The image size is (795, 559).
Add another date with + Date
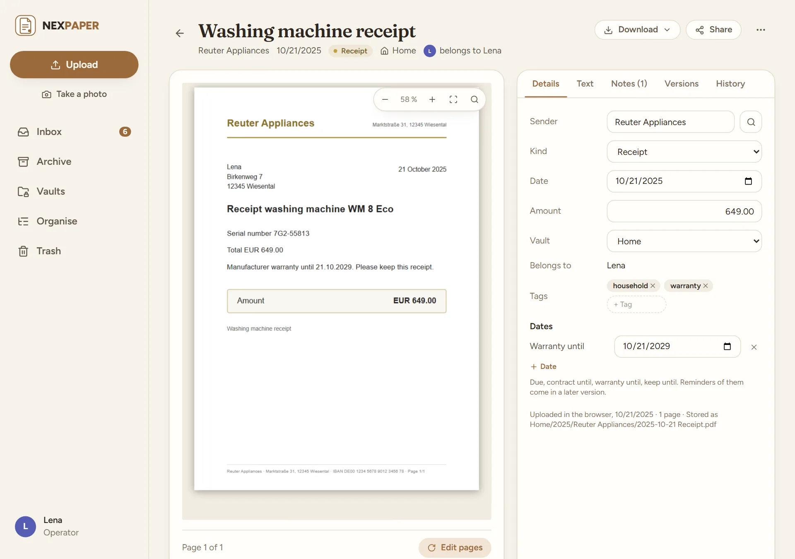click(544, 366)
